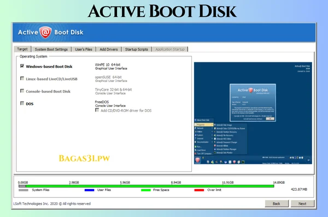328x217 pixels.
Task: Click the 14.89GB scale marker
Action: pyautogui.click(x=279, y=183)
